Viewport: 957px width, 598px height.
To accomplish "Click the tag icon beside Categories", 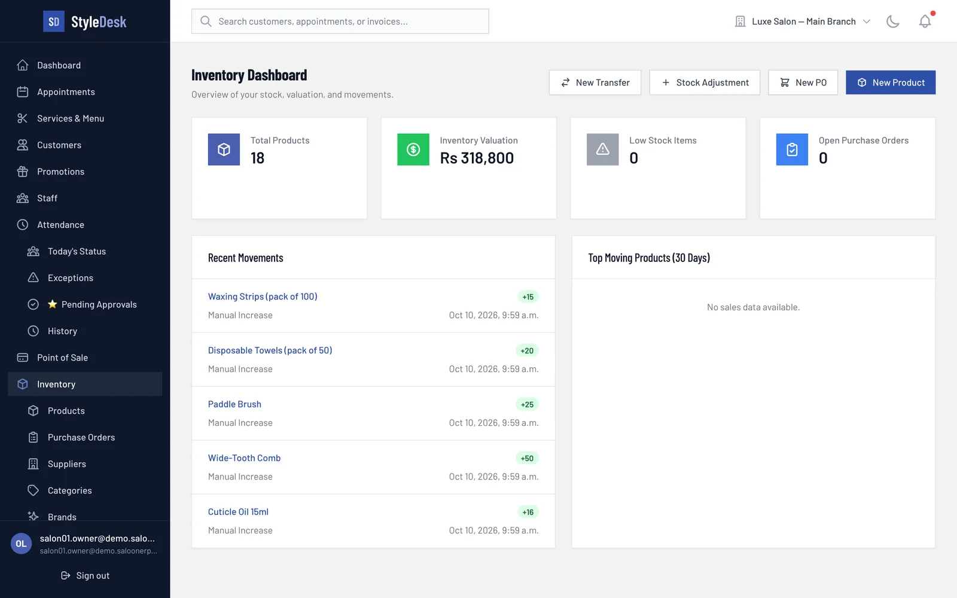I will pos(33,490).
